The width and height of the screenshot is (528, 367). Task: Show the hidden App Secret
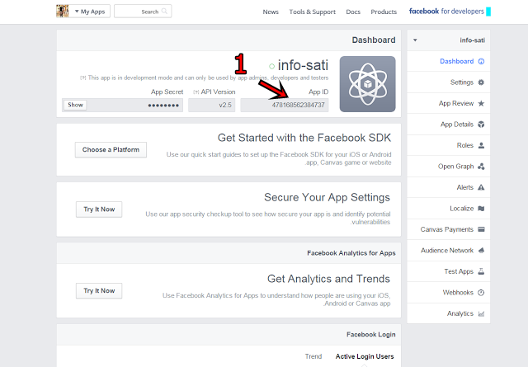click(x=75, y=106)
